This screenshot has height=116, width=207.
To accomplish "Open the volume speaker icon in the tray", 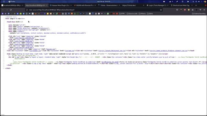I will (199, 2).
